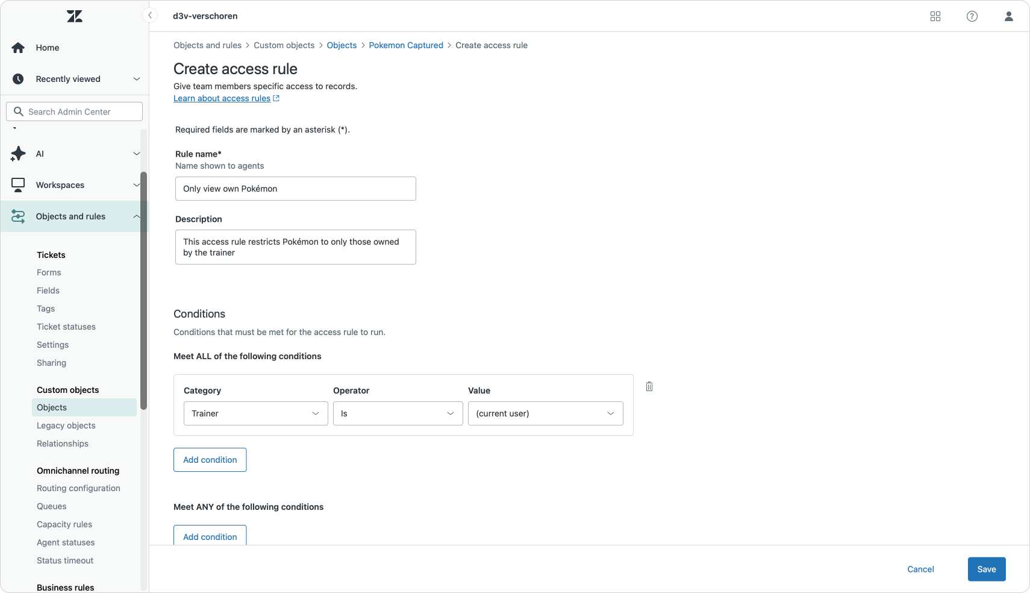Click the AI sparkle icon in sidebar

pyautogui.click(x=18, y=154)
